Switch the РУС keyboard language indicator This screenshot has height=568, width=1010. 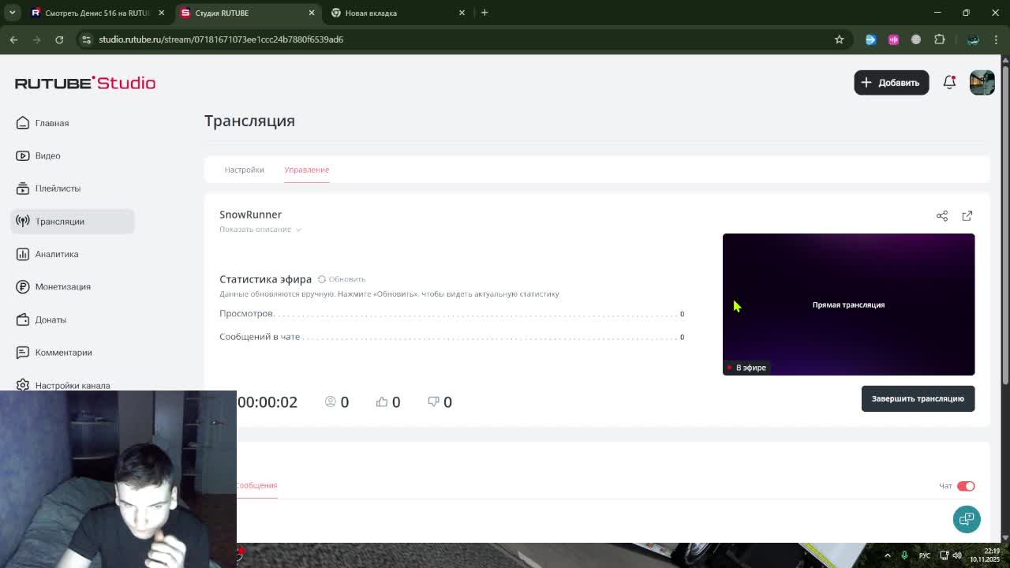pyautogui.click(x=925, y=555)
